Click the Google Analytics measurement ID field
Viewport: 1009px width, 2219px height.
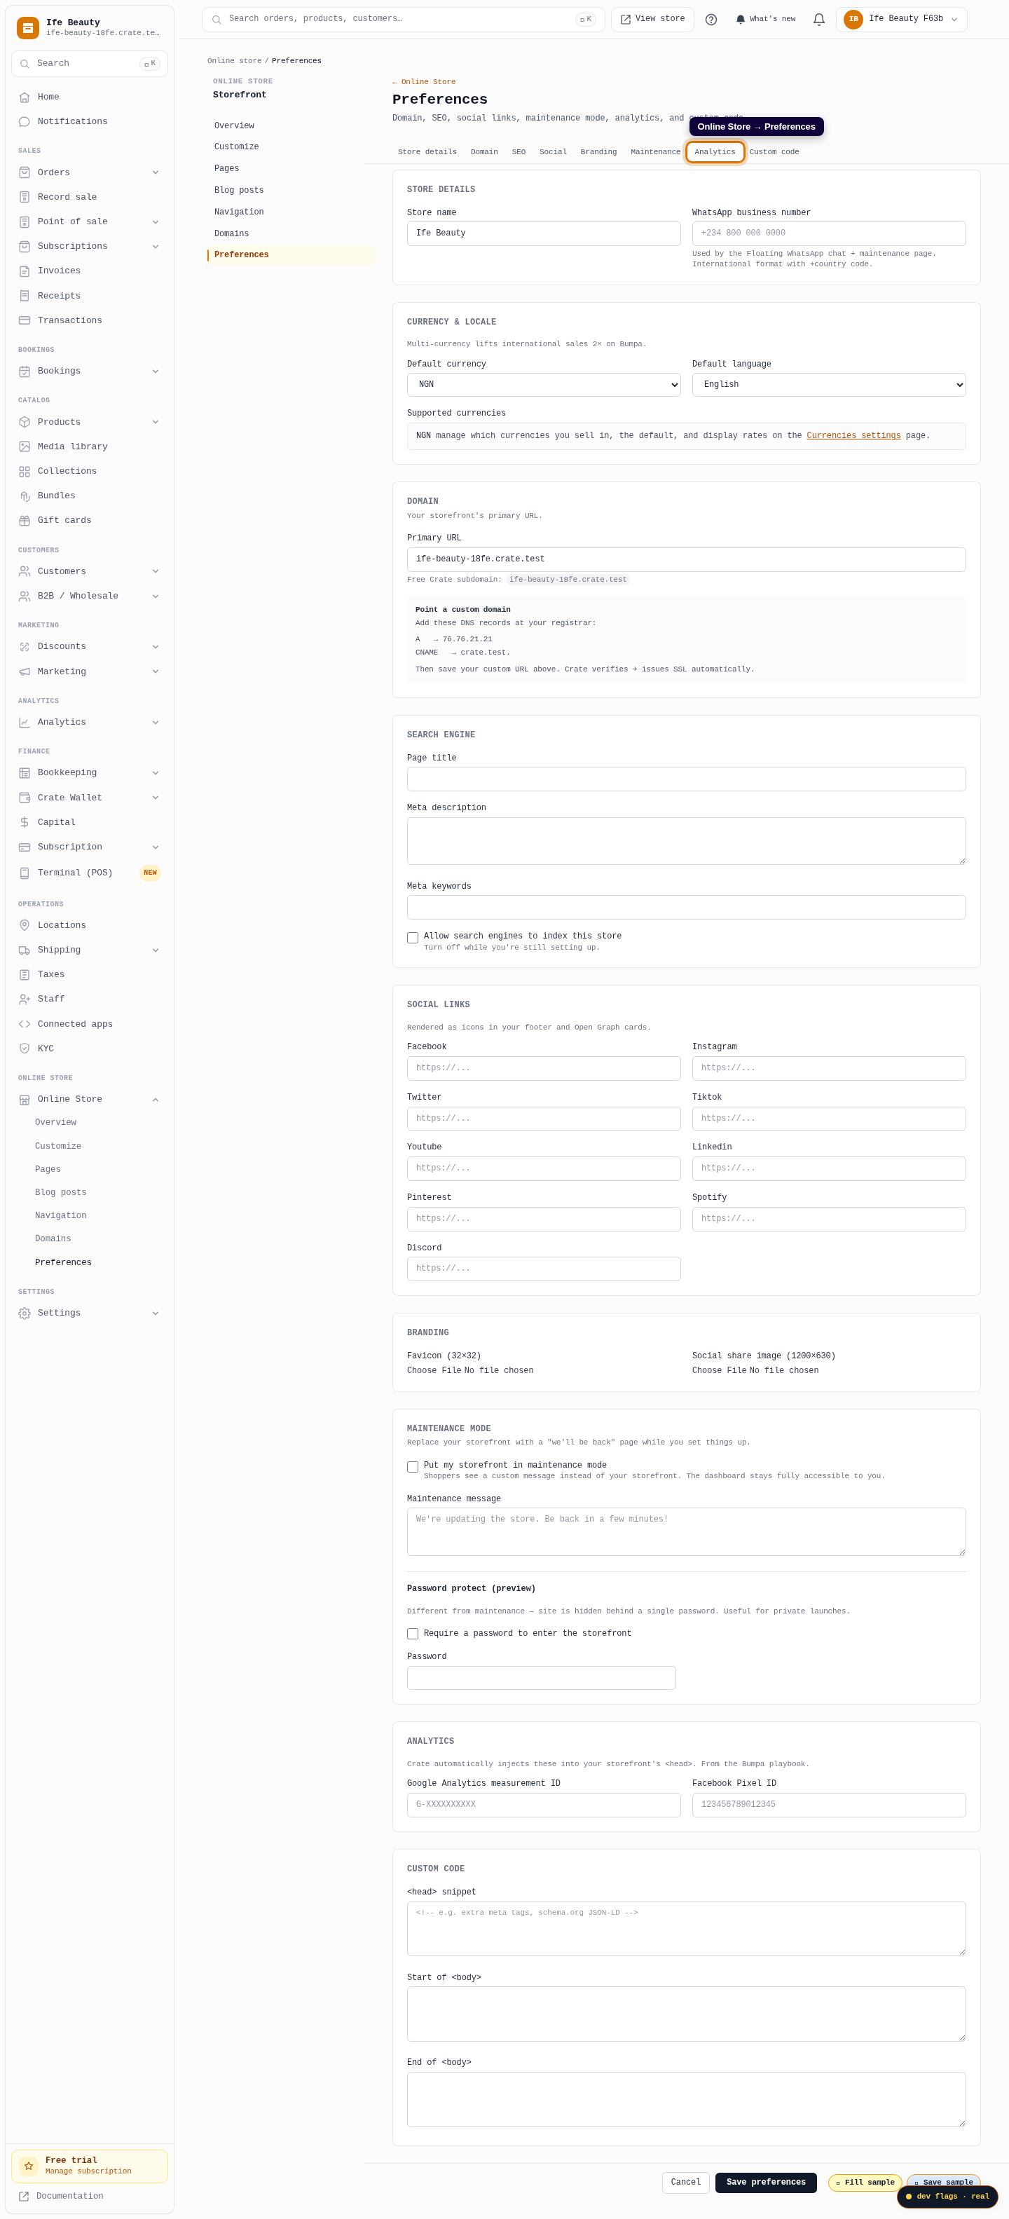coord(544,1804)
